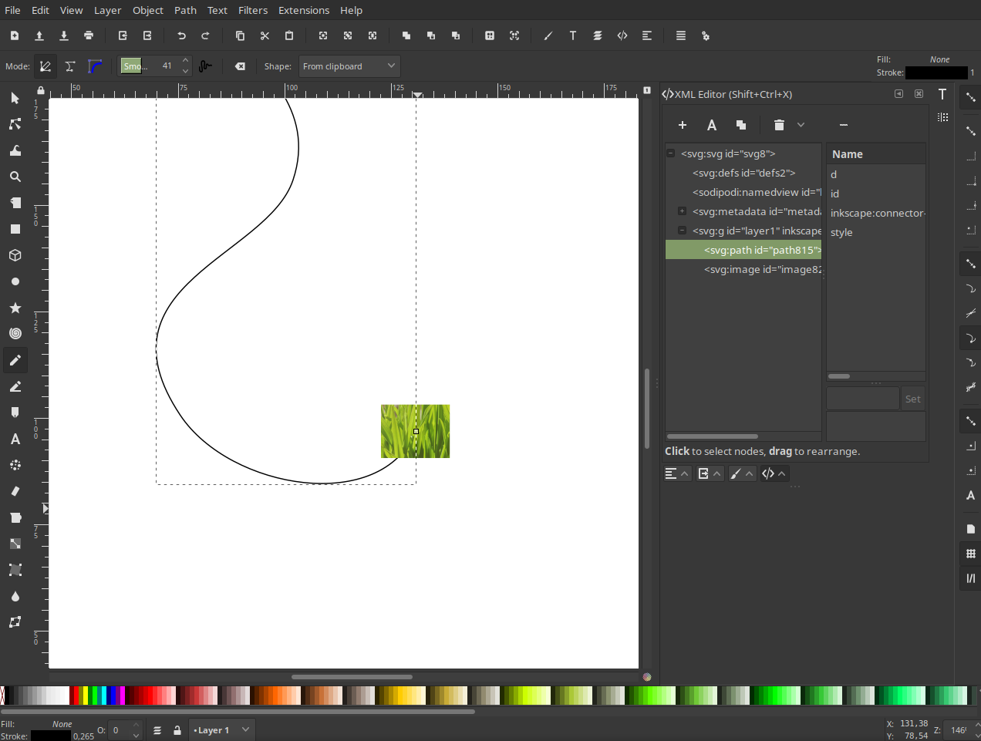981x741 pixels.
Task: Select the Spiral tool
Action: point(15,334)
